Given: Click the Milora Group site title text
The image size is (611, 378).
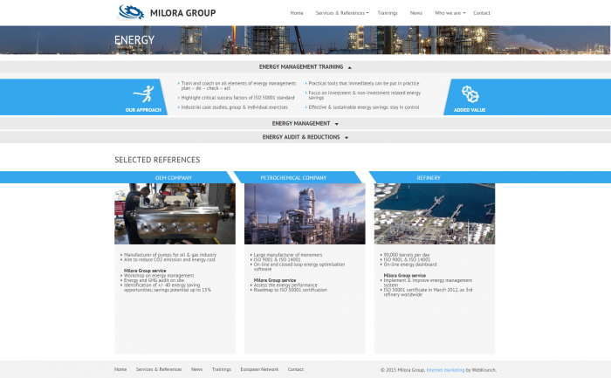Looking at the screenshot, I should coord(182,13).
